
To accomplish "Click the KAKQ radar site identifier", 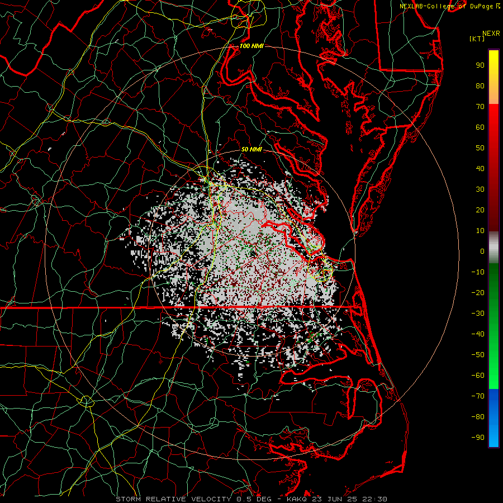I will tap(297, 499).
